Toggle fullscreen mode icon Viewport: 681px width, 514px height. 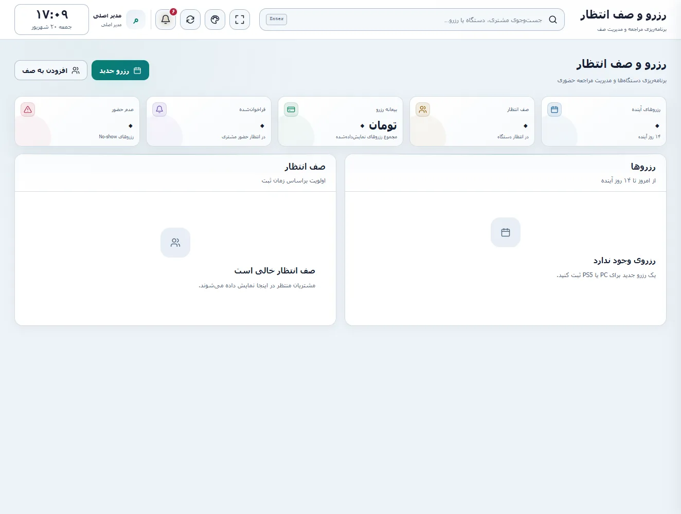[x=240, y=20]
